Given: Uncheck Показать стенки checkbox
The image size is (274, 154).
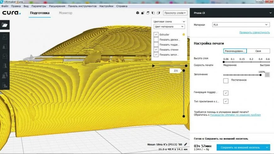Looking at the screenshot, I should tap(156, 50).
